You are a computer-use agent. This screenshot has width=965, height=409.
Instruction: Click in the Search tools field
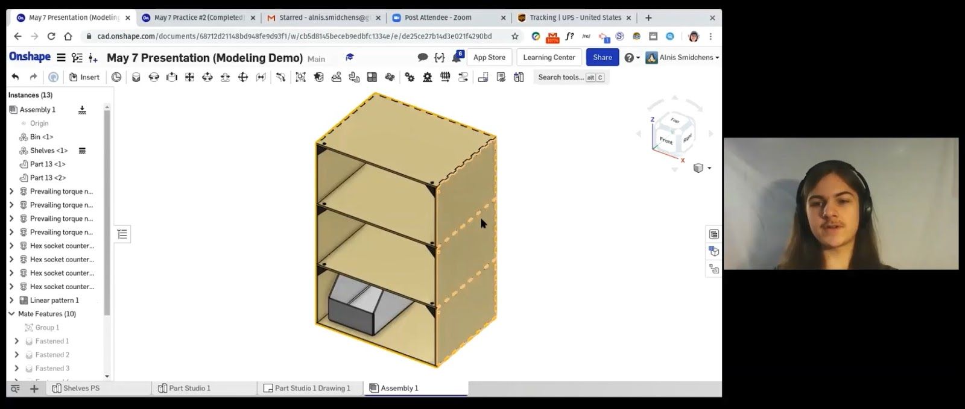coord(560,77)
